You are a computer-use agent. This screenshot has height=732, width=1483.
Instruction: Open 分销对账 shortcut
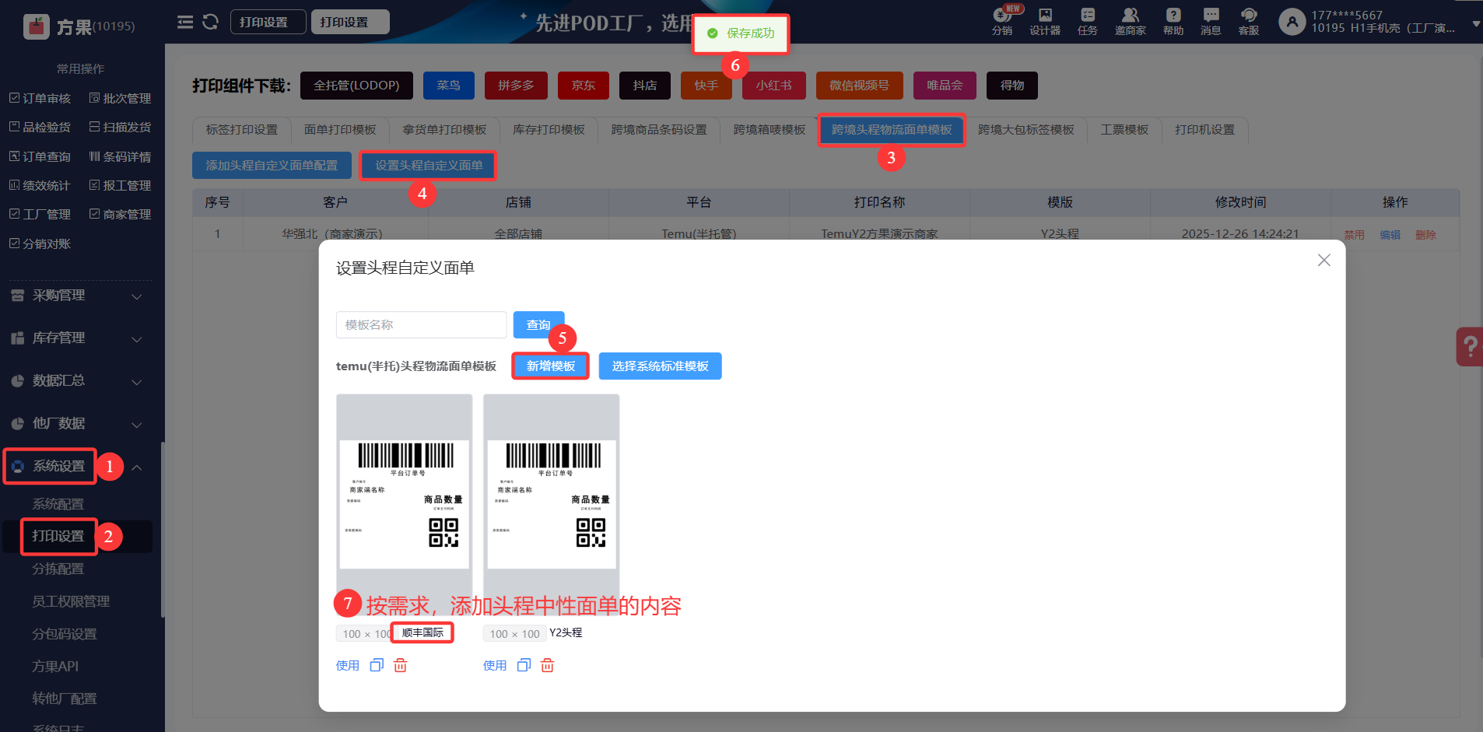[40, 243]
